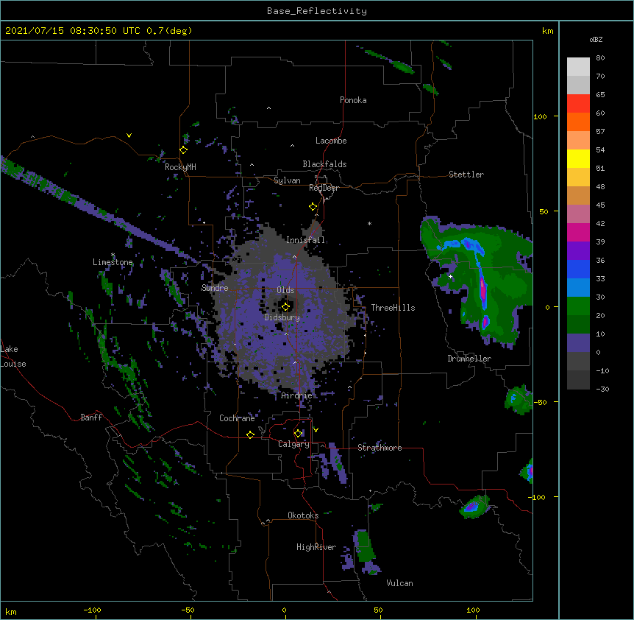This screenshot has height=620, width=634.
Task: Select the Vulcan label
Action: coord(399,583)
